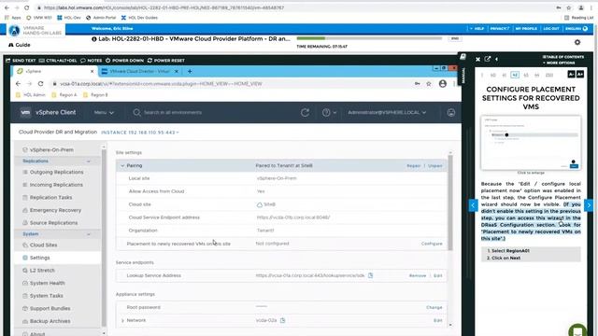598x336 pixels.
Task: Click Change for Root password
Action: tap(434, 307)
